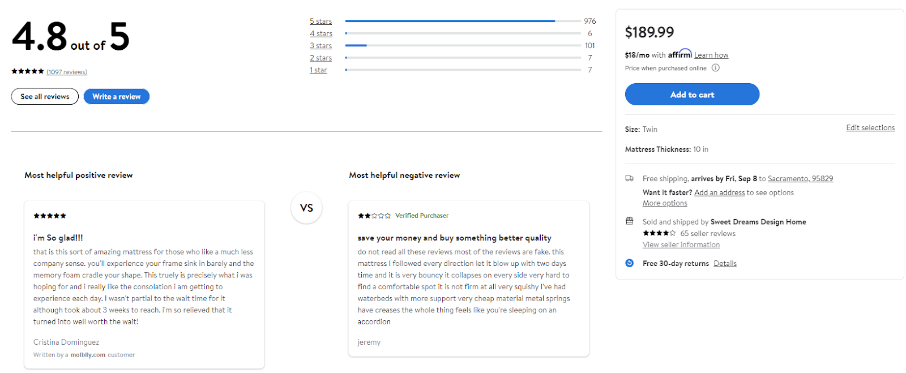The height and width of the screenshot is (373, 906).
Task: Filter reviews by 3 stars
Action: [320, 46]
